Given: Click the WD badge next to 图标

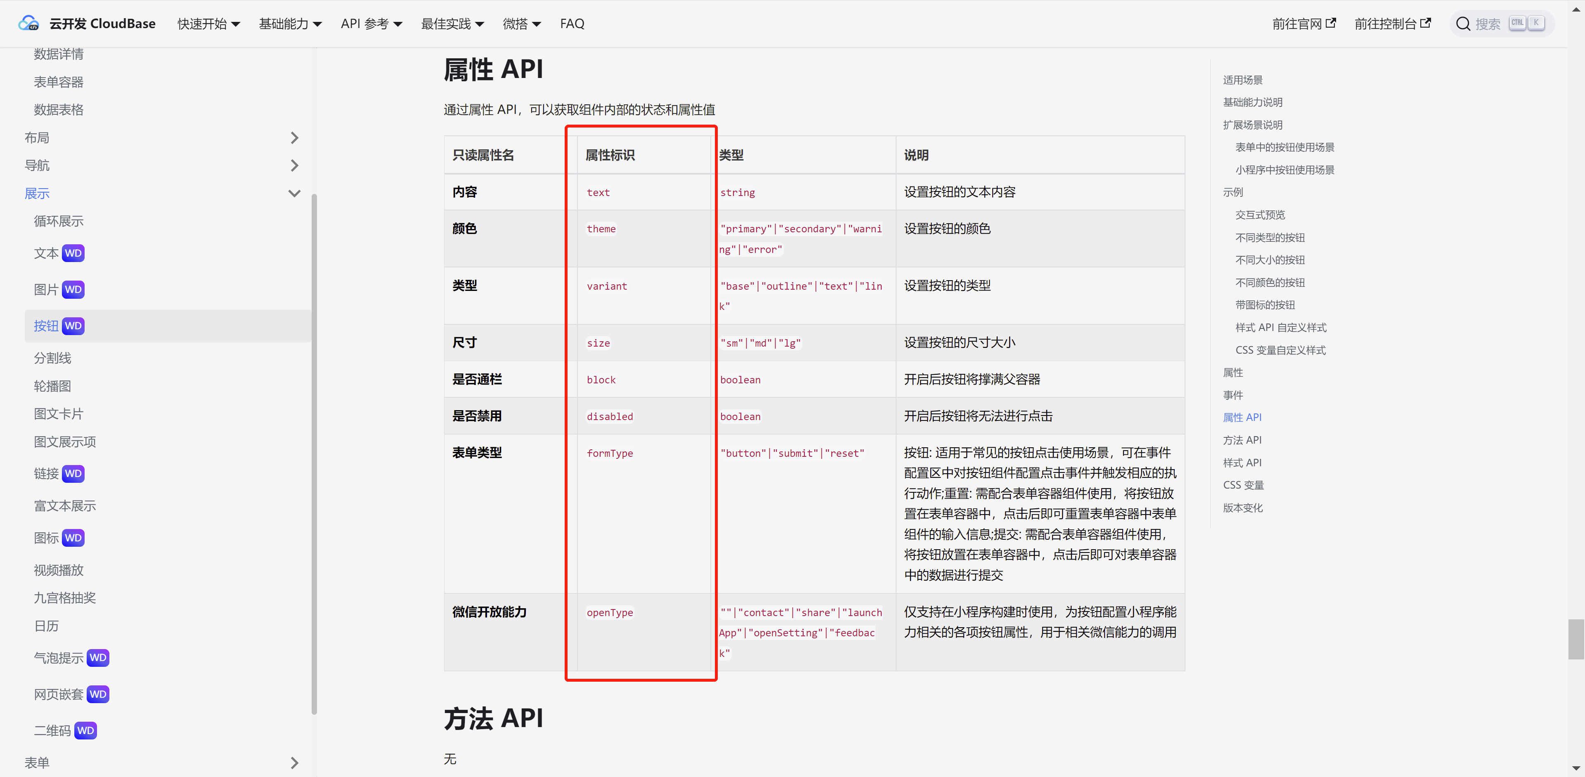Looking at the screenshot, I should (73, 538).
